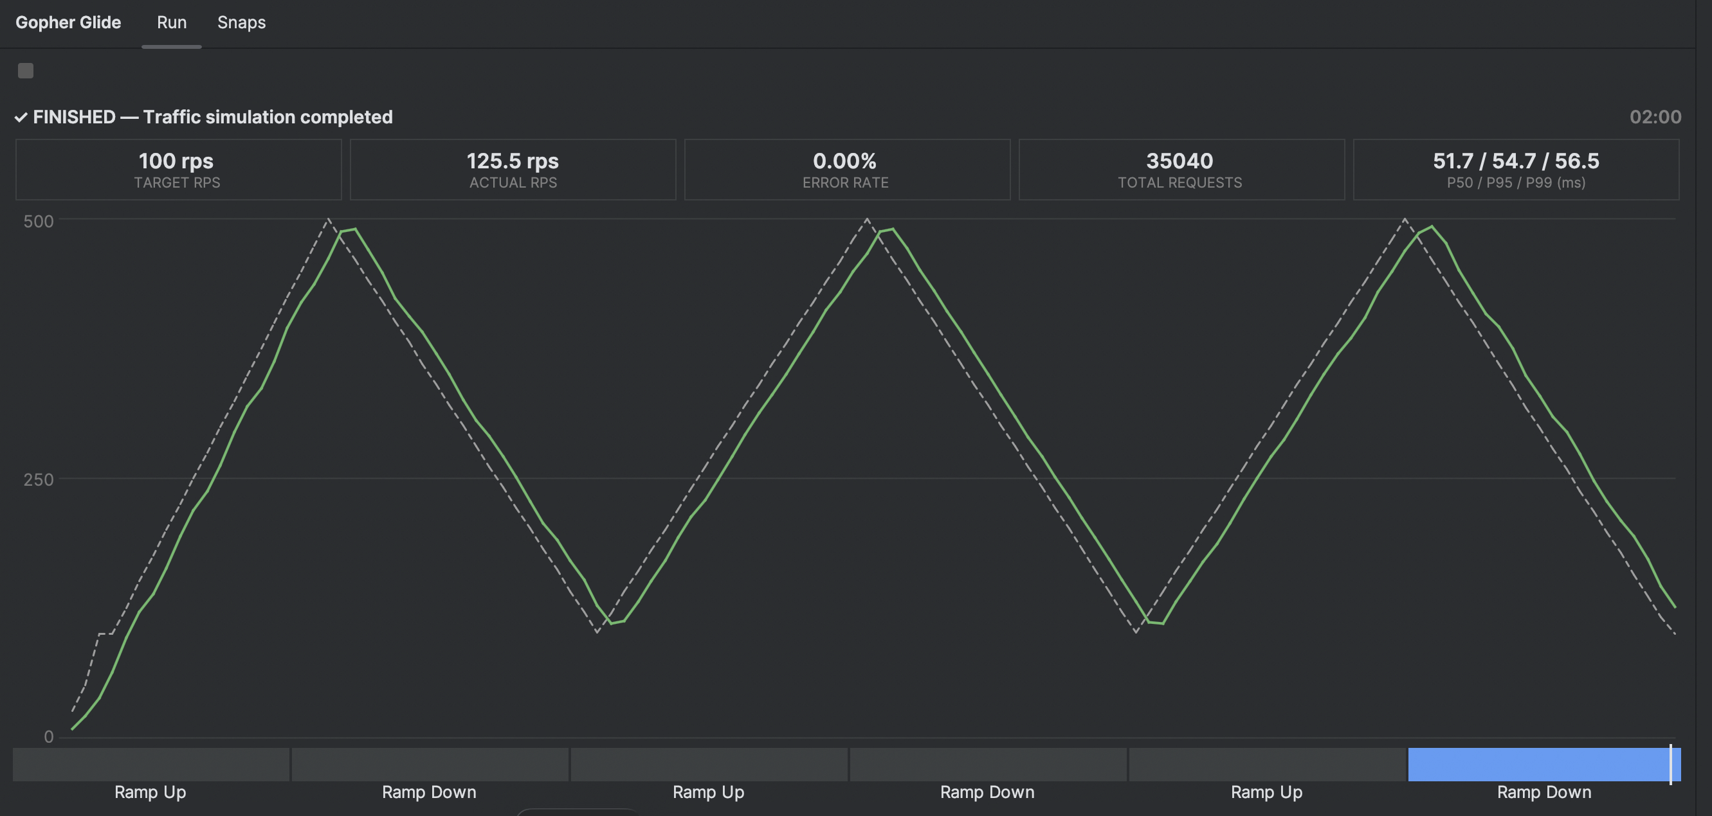The image size is (1712, 816).
Task: Click the 02:00 elapsed time readout
Action: point(1655,117)
